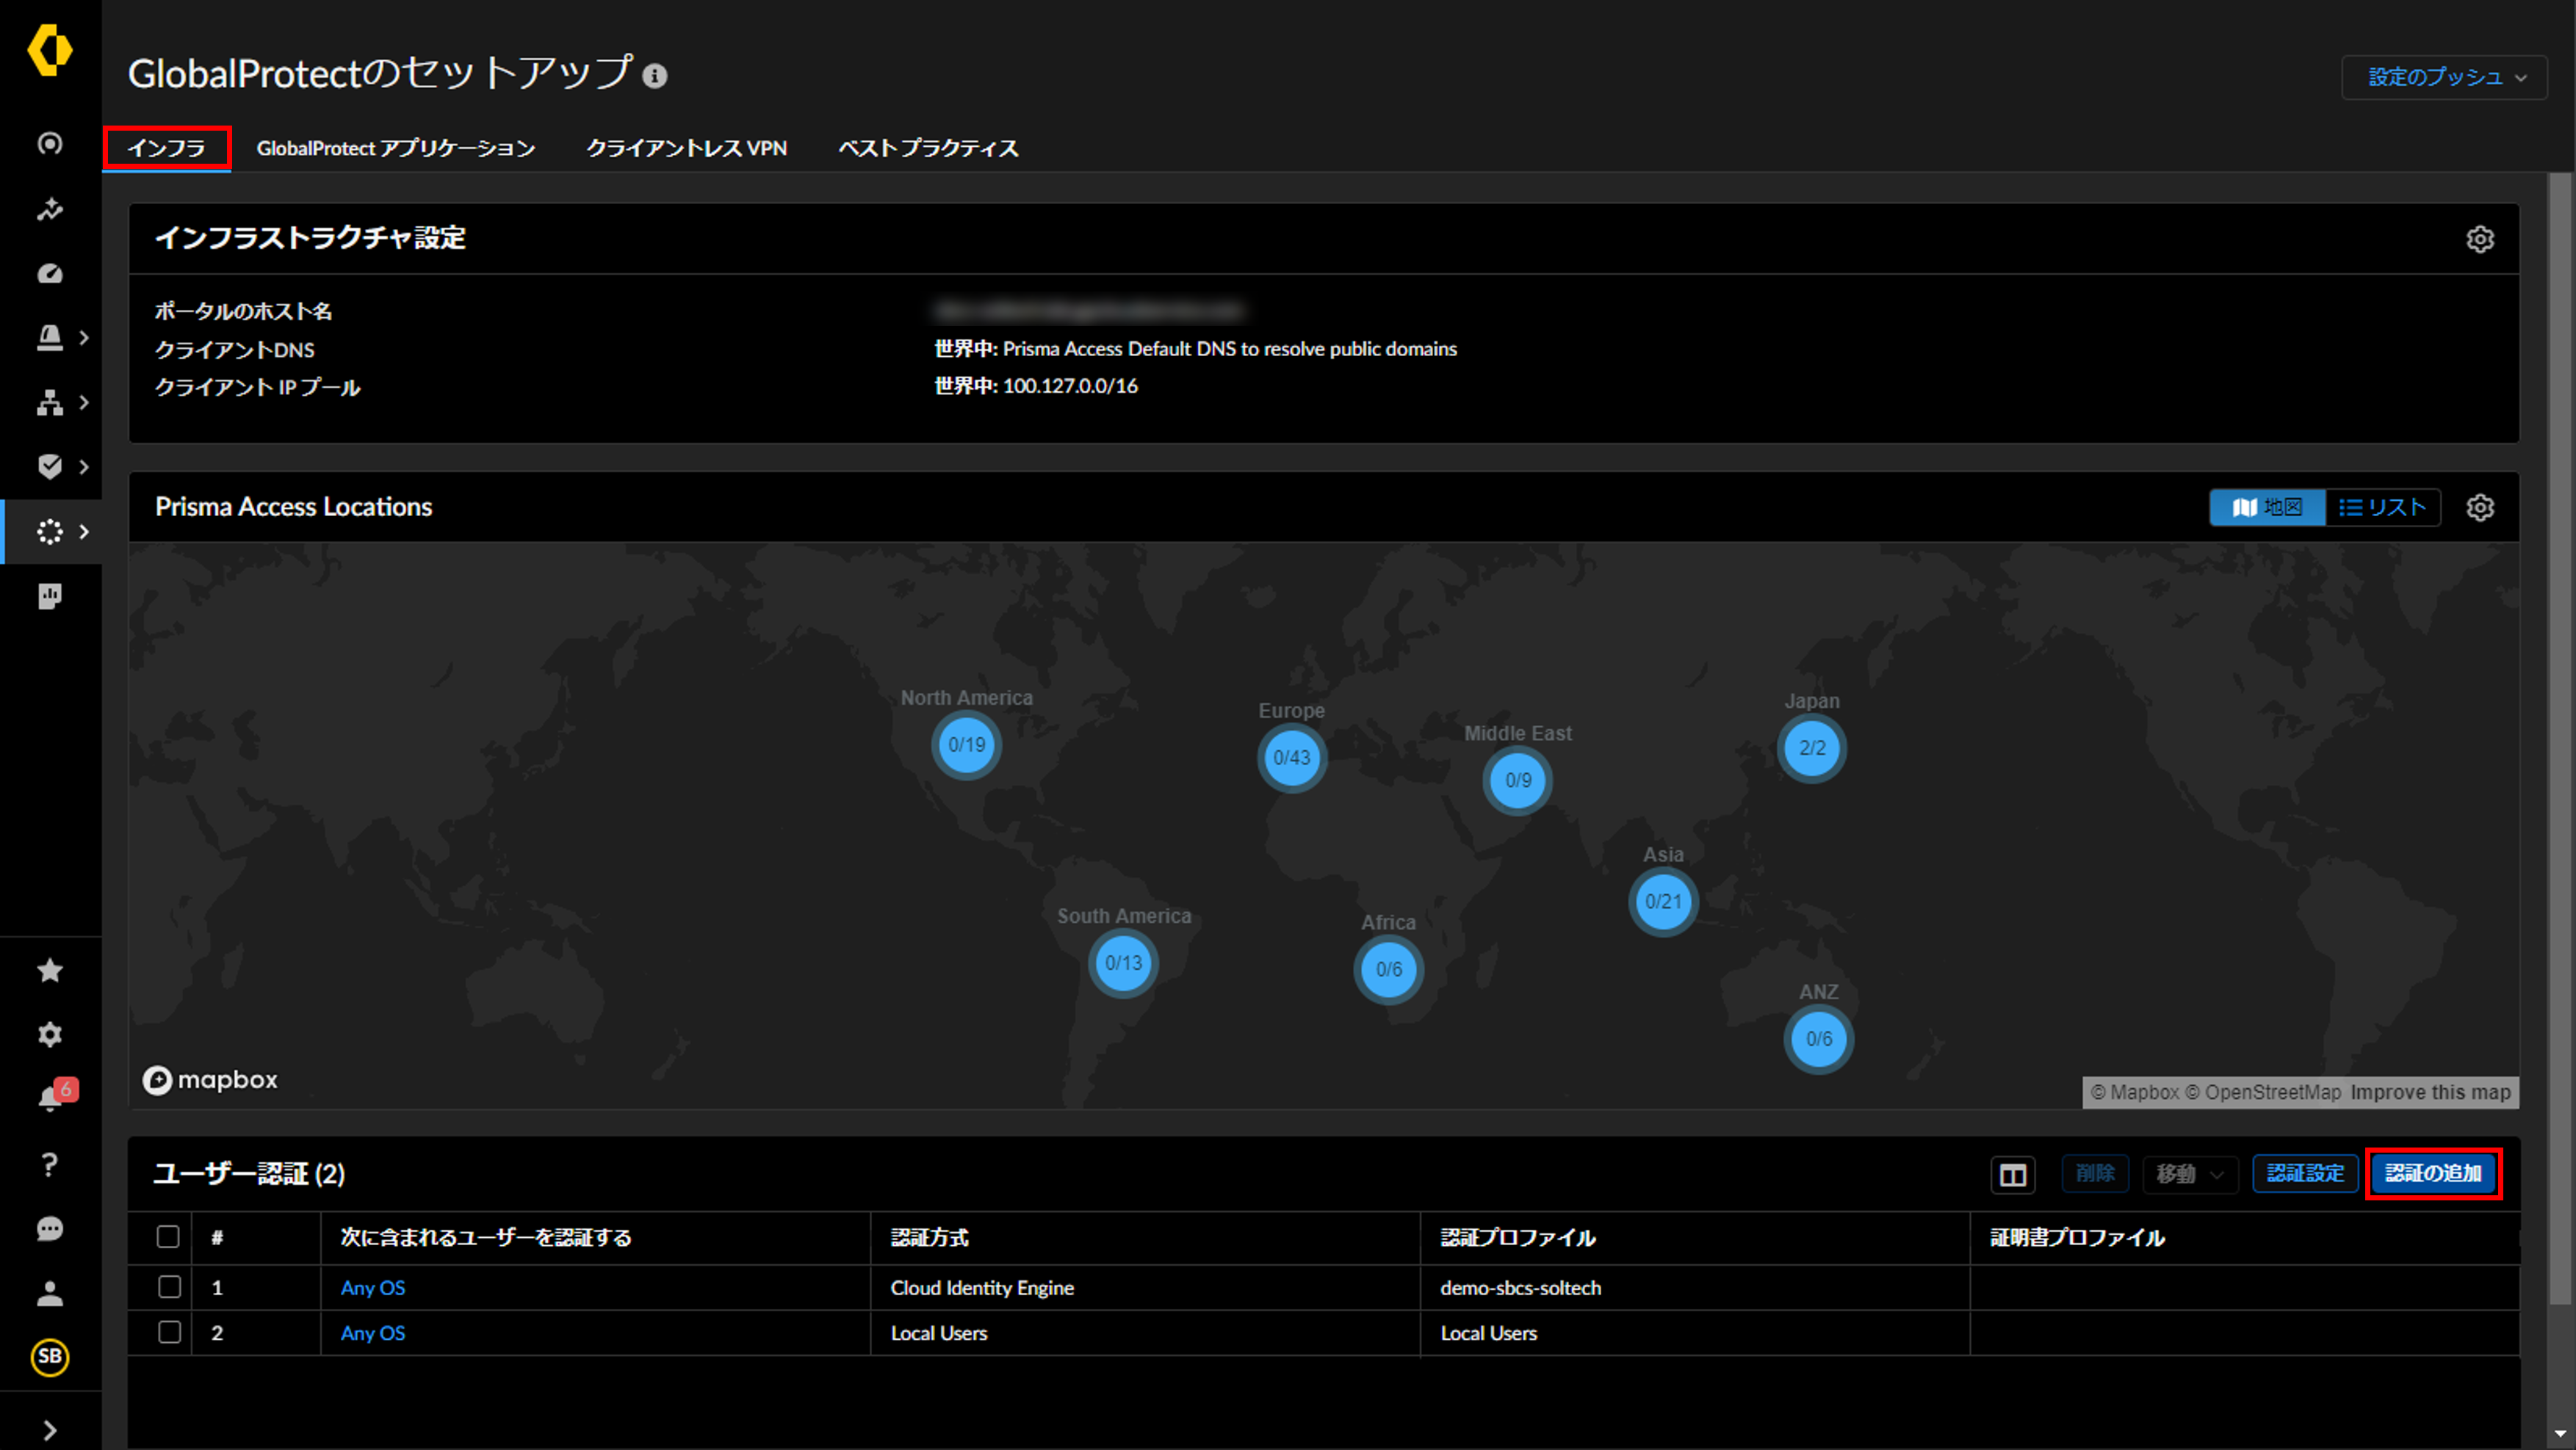Click North America 0/19 map marker
Viewport: 2576px width, 1450px height.
966,744
